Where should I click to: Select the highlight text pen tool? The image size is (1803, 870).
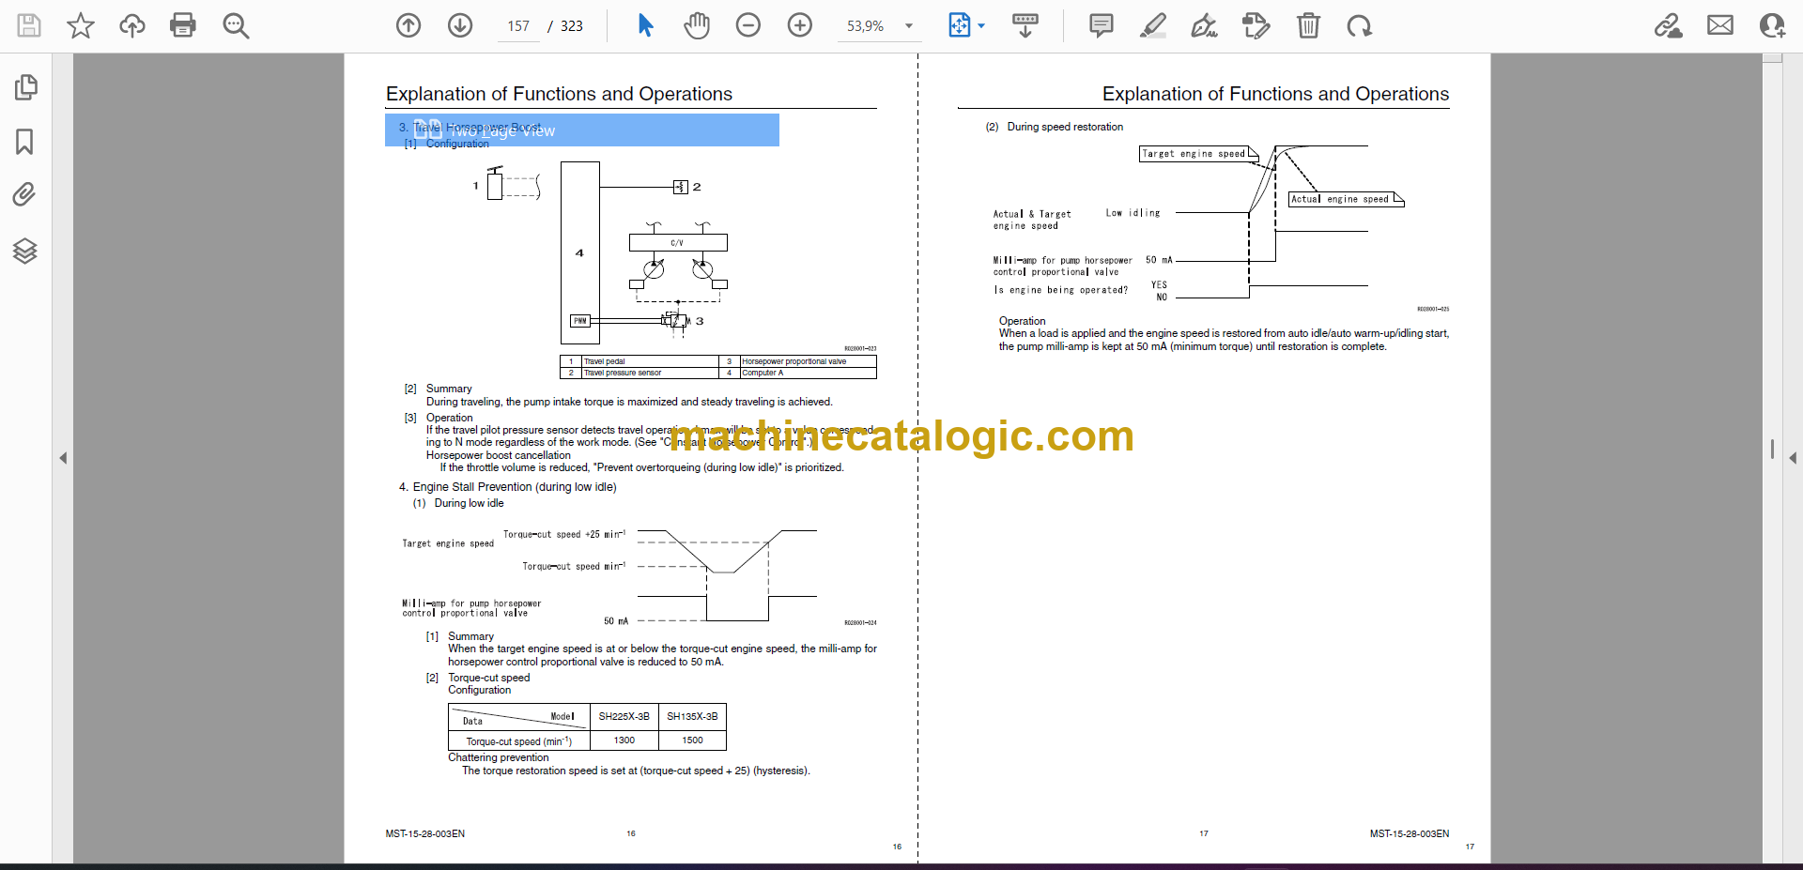pos(1153,25)
